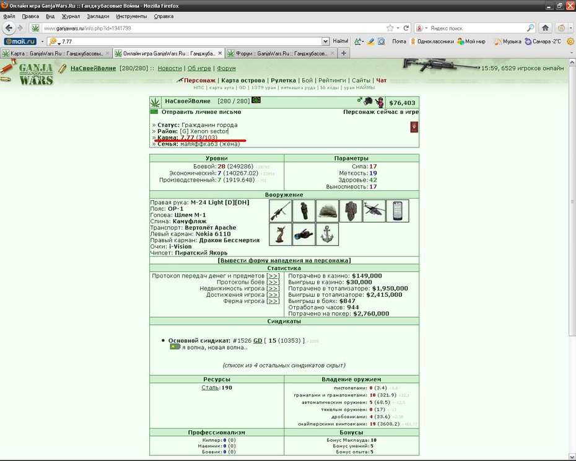Switch to the Карта GanjaWars tab
The width and height of the screenshot is (576, 461).
pyautogui.click(x=56, y=53)
